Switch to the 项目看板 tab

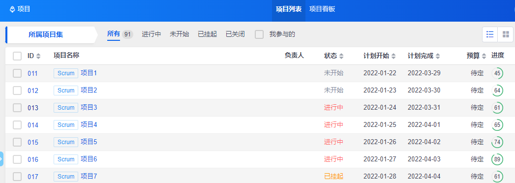point(322,9)
